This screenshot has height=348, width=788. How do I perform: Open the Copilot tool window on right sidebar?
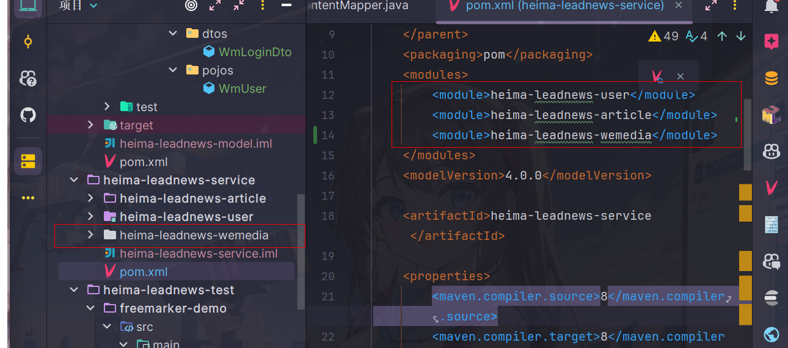click(x=772, y=151)
